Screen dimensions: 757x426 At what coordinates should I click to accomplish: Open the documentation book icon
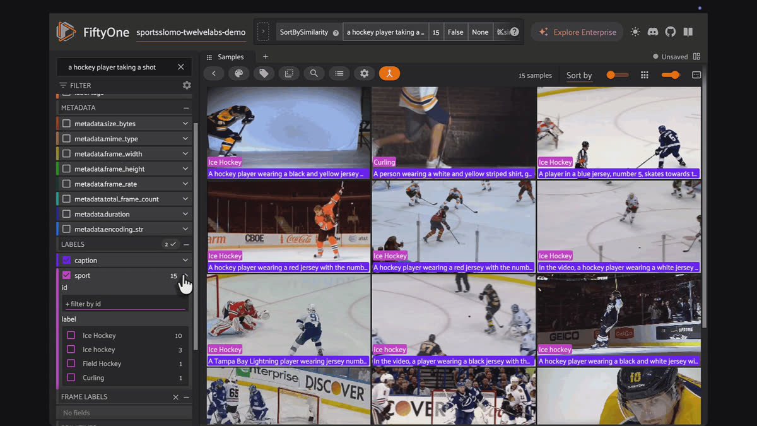(x=688, y=32)
